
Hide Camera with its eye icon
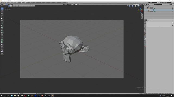click(173, 8)
